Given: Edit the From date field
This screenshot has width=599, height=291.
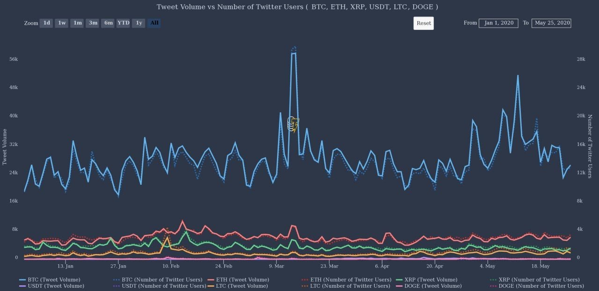Looking at the screenshot, I should click(x=498, y=23).
